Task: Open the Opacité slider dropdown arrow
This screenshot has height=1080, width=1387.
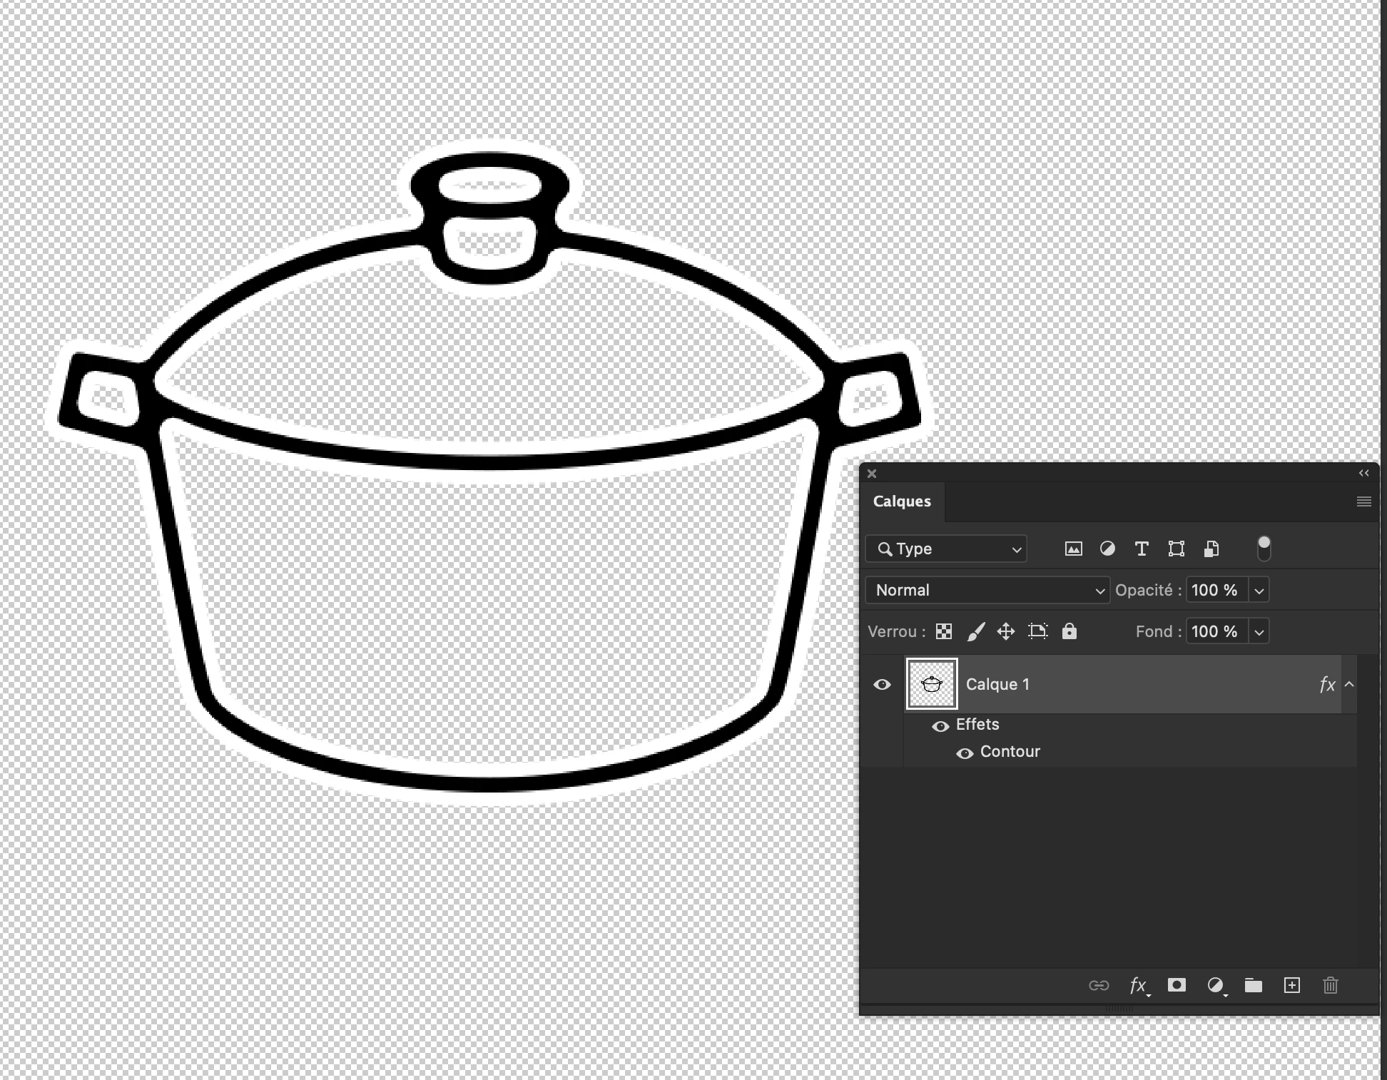Action: (1259, 591)
